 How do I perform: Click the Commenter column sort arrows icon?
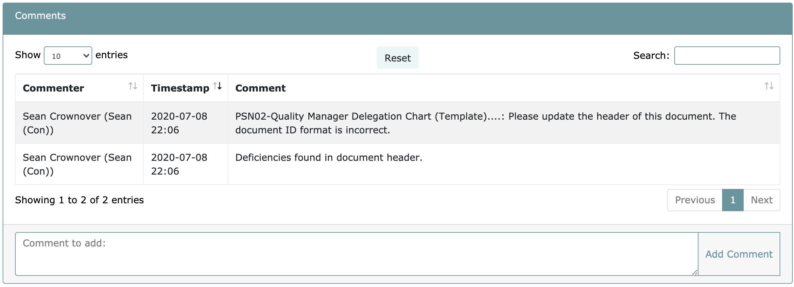(133, 86)
